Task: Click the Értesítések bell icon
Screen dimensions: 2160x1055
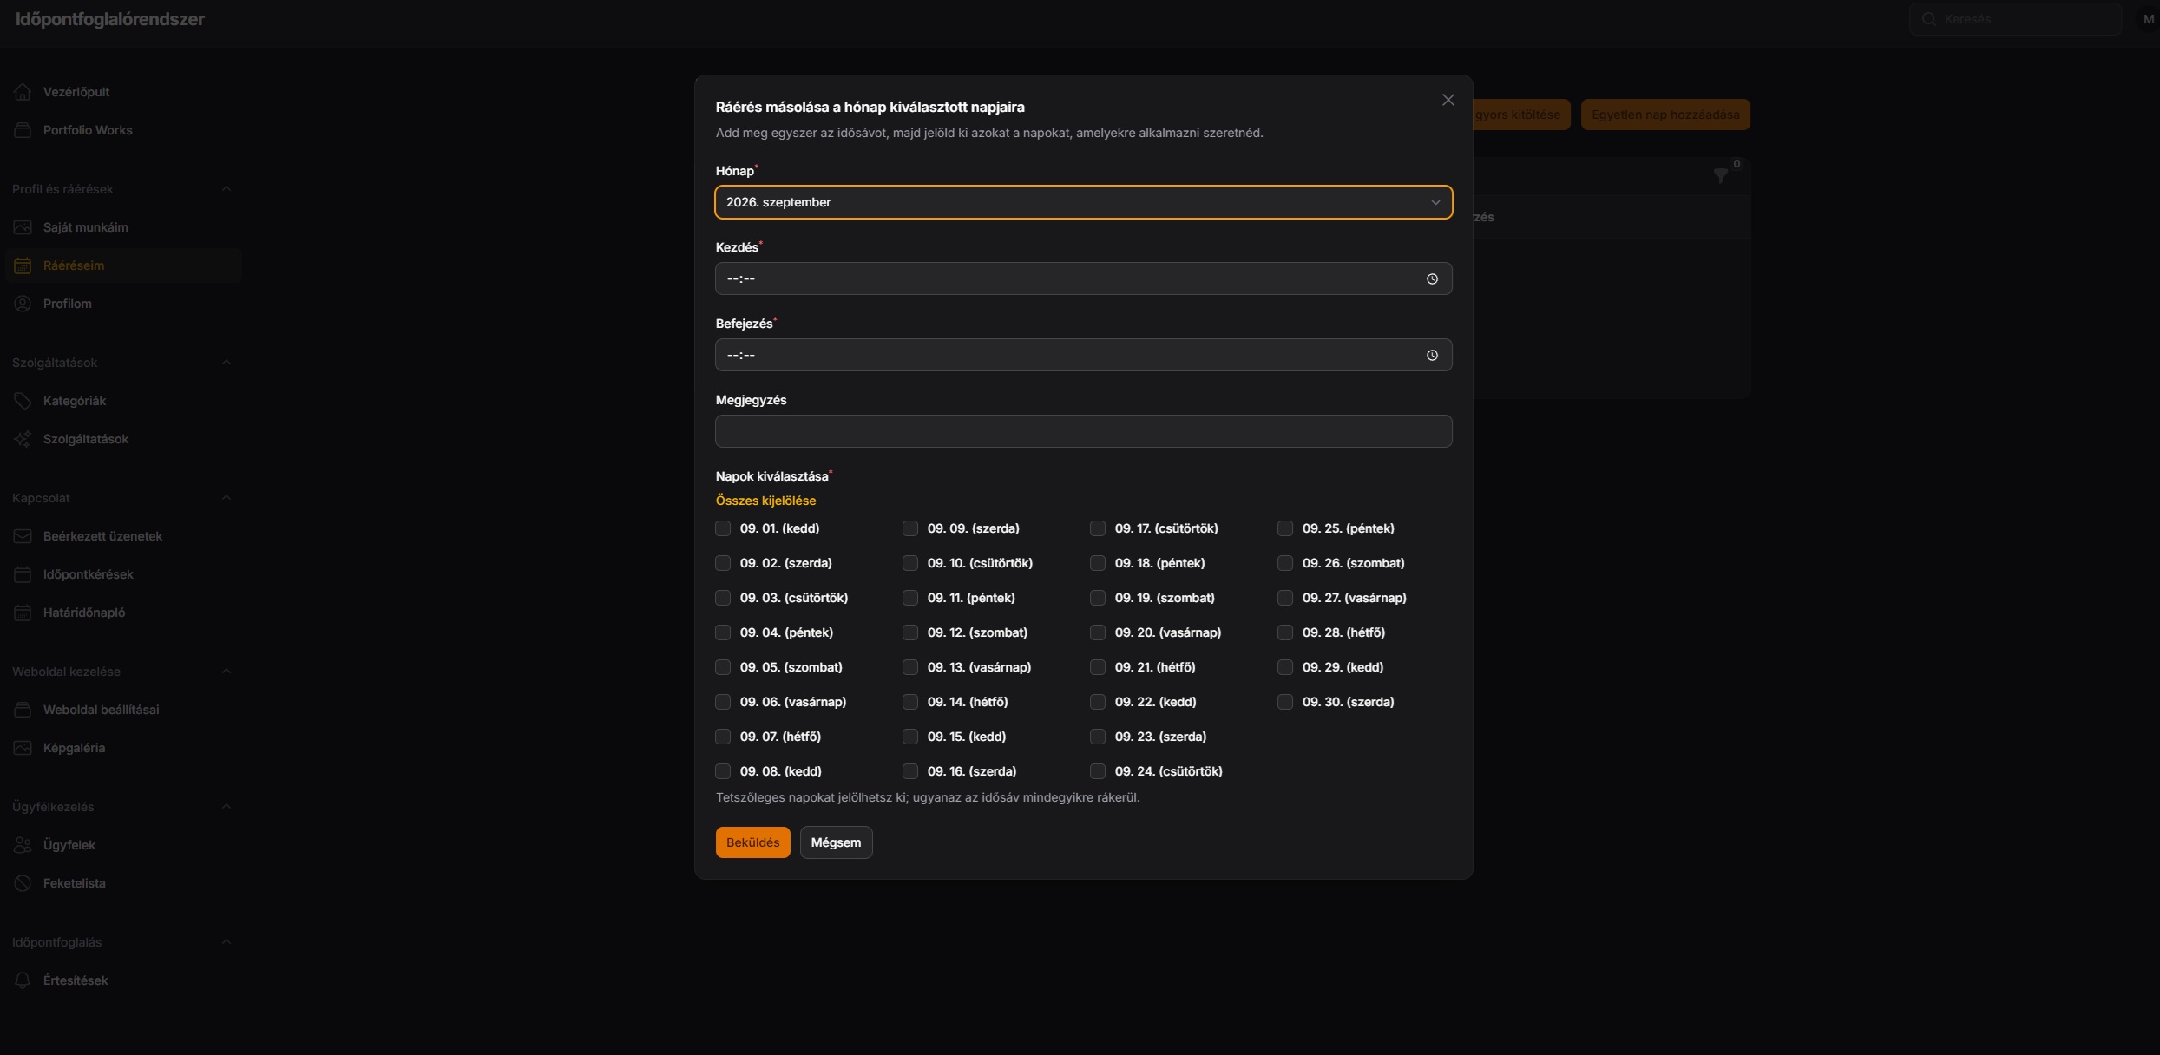Action: [23, 980]
